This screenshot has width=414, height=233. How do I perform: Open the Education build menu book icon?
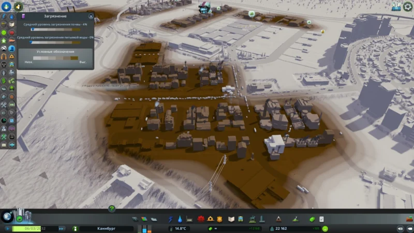coord(231,219)
